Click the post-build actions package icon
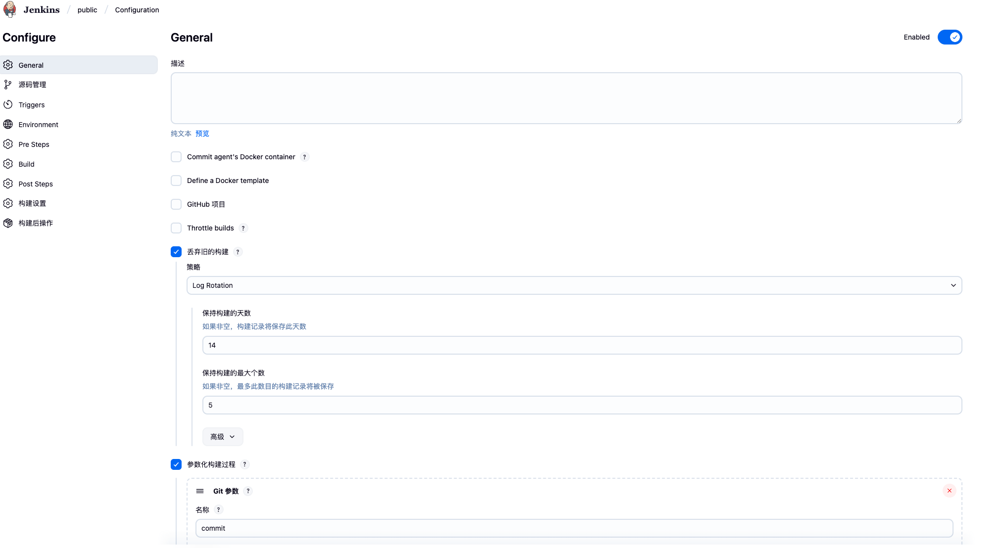Viewport: 1003px width, 548px height. [x=8, y=223]
